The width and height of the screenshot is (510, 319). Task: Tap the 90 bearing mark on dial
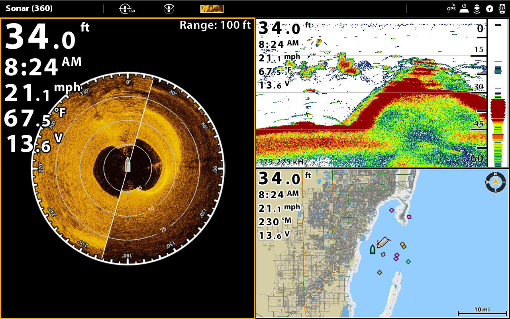tap(215, 169)
